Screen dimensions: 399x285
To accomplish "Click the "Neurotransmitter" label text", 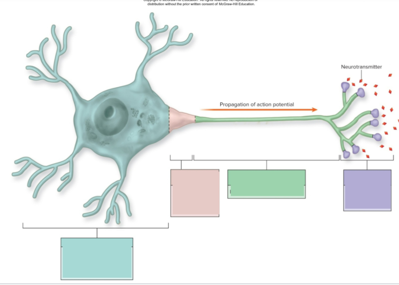I will (361, 67).
